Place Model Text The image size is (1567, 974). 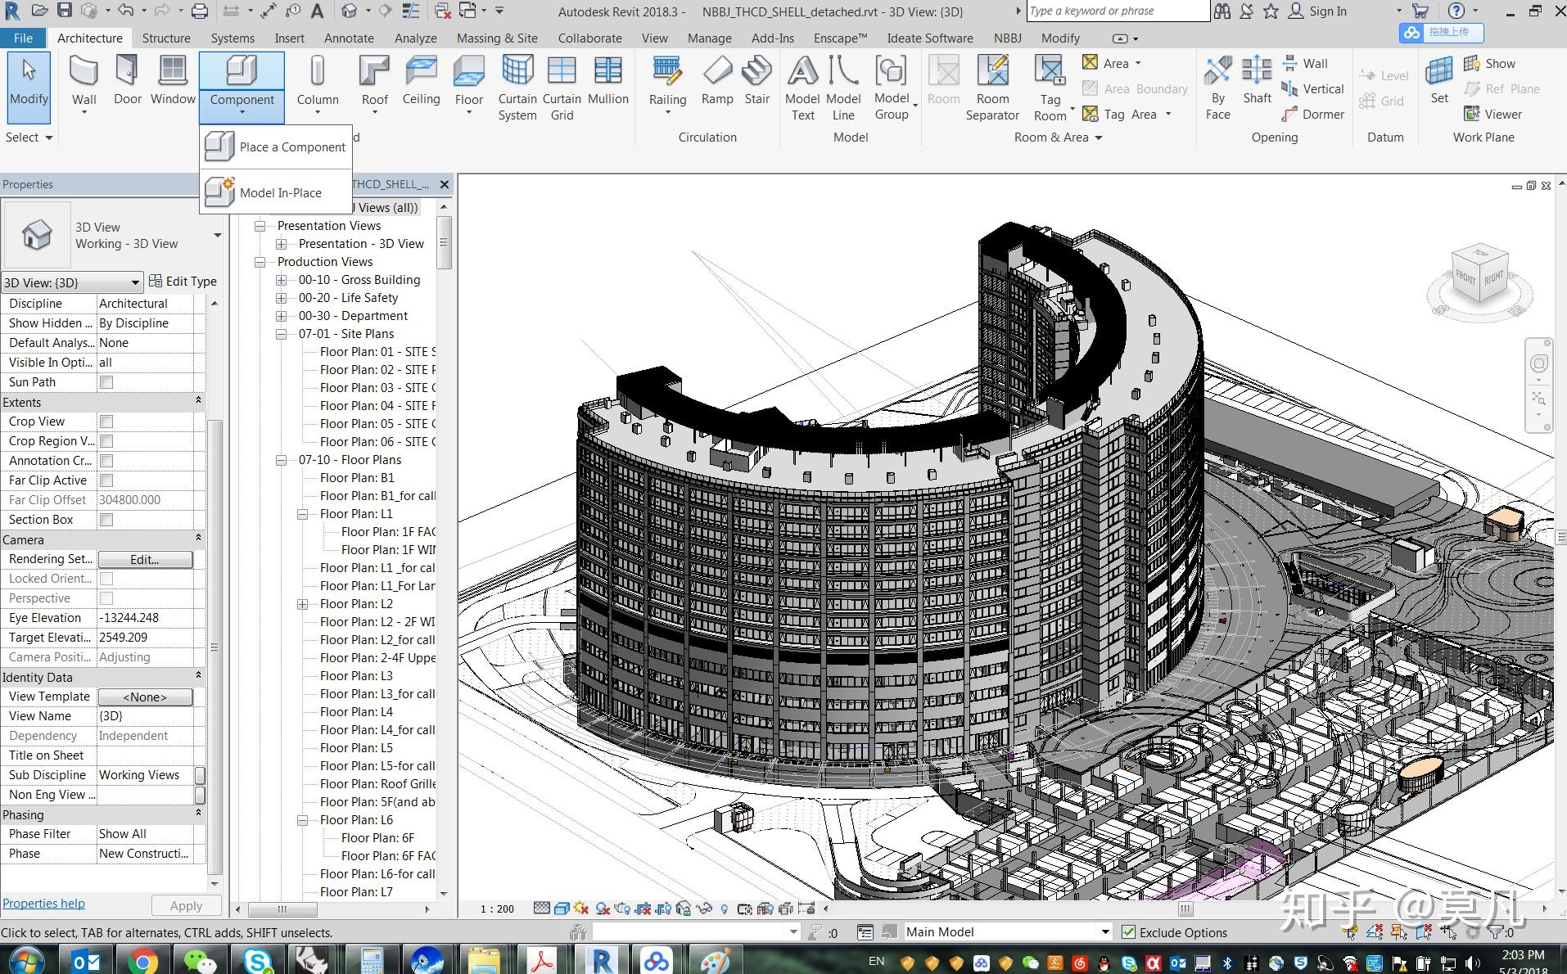(802, 88)
